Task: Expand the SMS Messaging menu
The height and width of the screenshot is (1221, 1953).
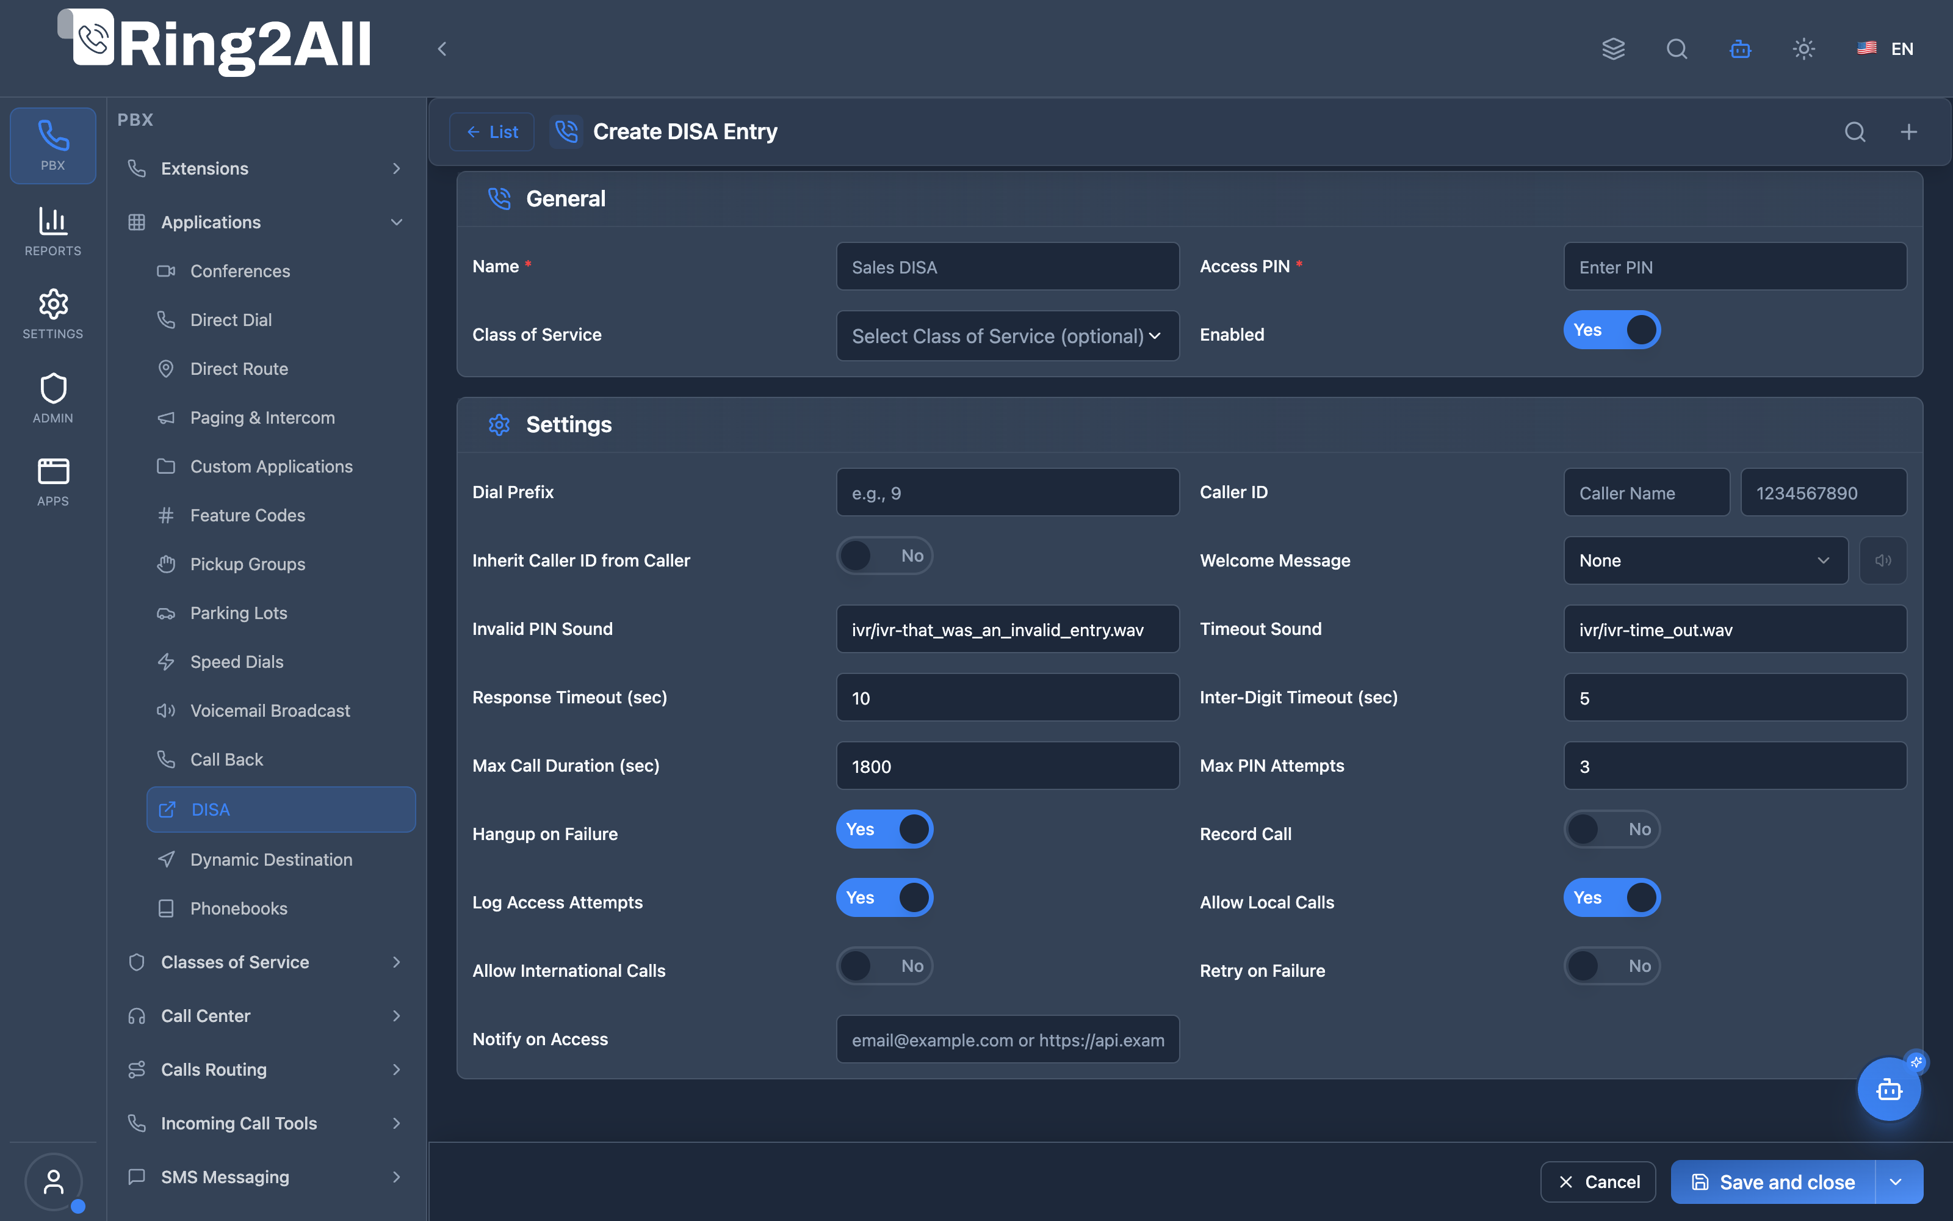Action: coord(265,1178)
